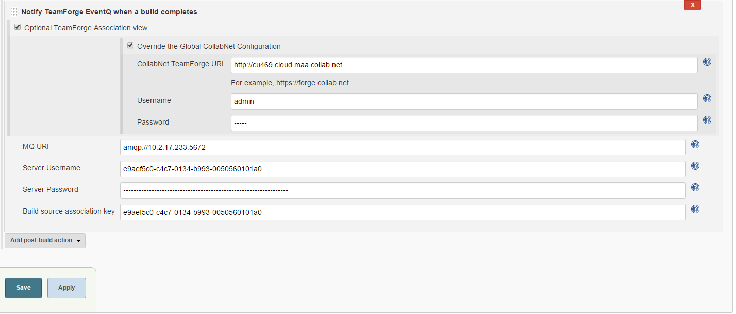Open Add post-build action dropdown
The height and width of the screenshot is (314, 736).
coord(45,240)
